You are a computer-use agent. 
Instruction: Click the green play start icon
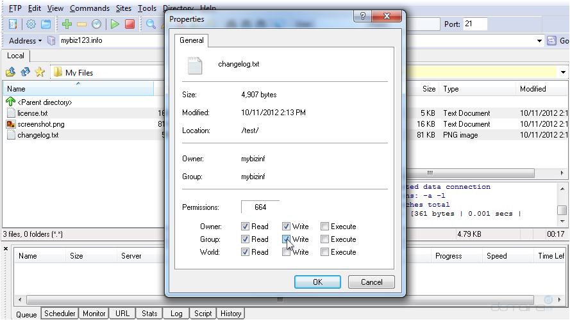coord(115,24)
